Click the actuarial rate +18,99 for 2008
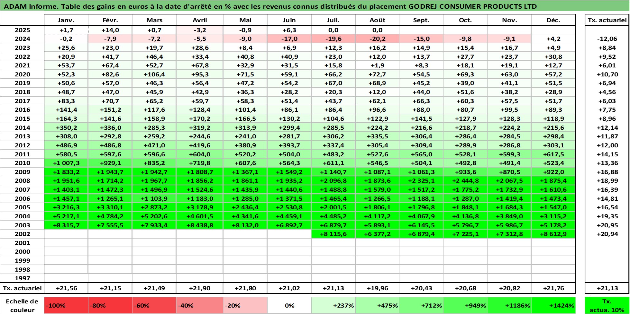 point(607,180)
